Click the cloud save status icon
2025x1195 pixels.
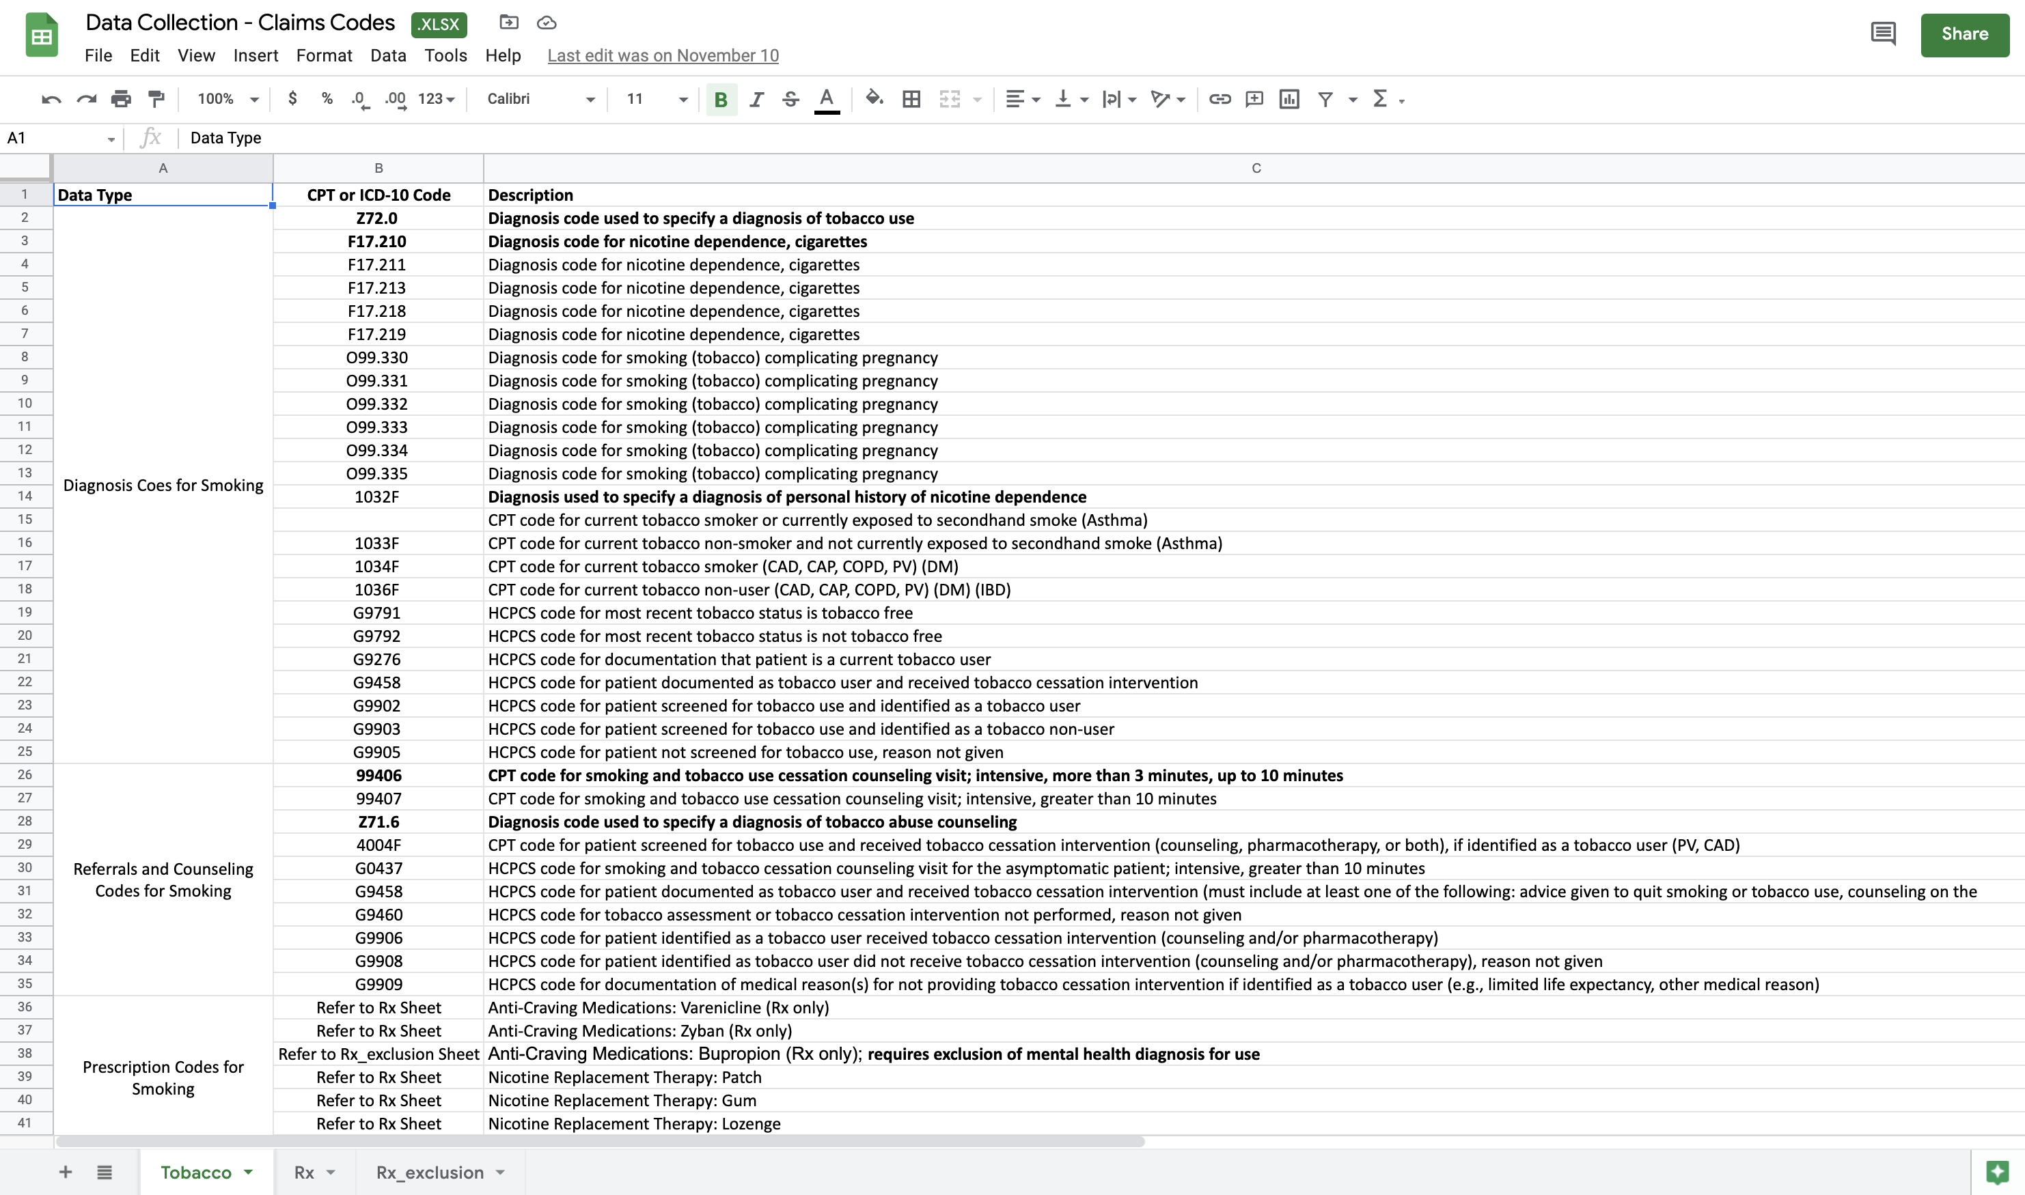547,23
